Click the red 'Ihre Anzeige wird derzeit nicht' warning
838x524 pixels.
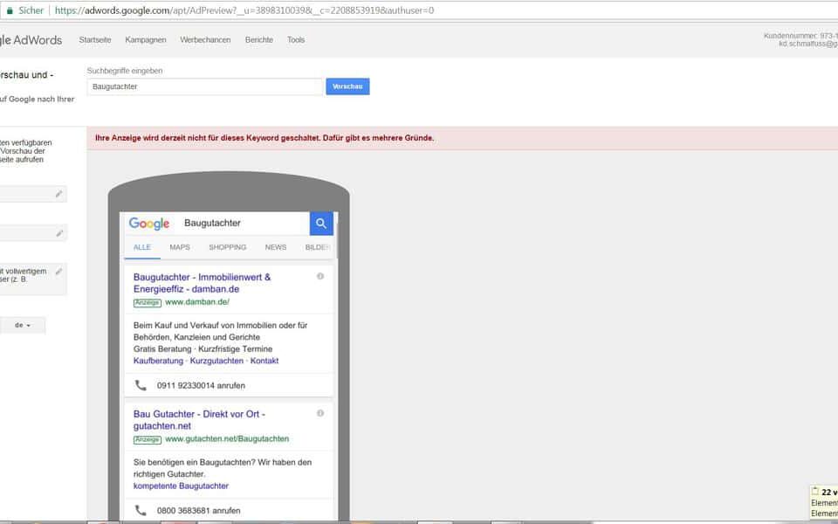coord(264,138)
